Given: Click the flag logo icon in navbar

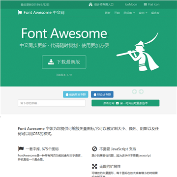Looking at the screenshot, I should 20,12.
